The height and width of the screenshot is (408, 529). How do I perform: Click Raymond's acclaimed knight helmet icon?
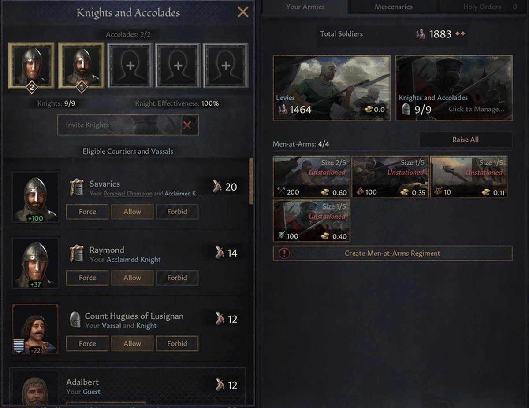click(x=77, y=254)
